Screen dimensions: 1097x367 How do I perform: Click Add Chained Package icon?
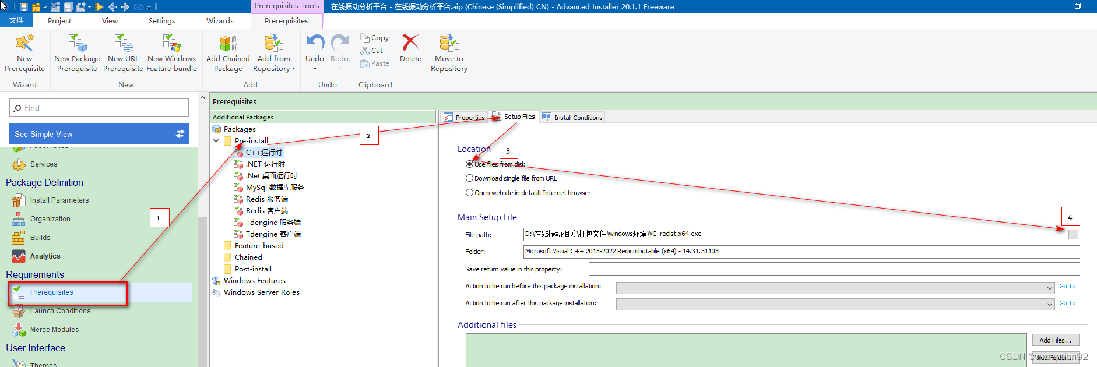tap(228, 52)
